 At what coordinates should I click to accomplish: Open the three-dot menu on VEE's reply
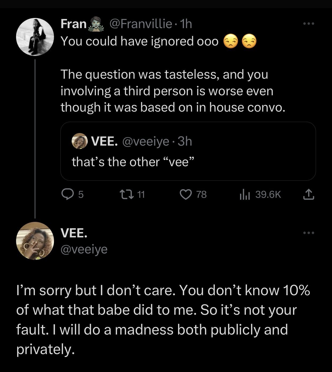pos(309,233)
